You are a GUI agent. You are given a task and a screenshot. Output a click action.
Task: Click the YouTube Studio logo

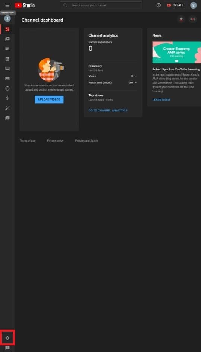25,5
